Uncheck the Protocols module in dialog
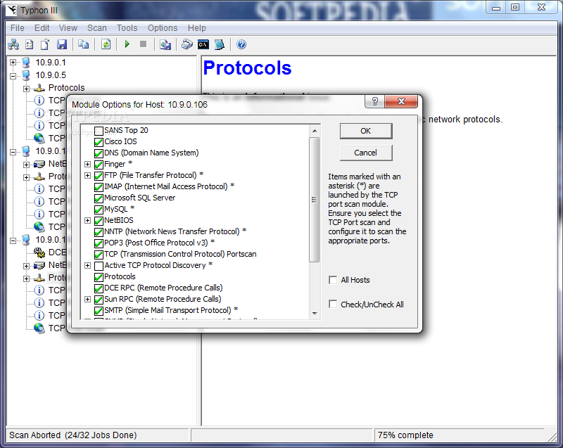563x448 pixels. (x=99, y=277)
